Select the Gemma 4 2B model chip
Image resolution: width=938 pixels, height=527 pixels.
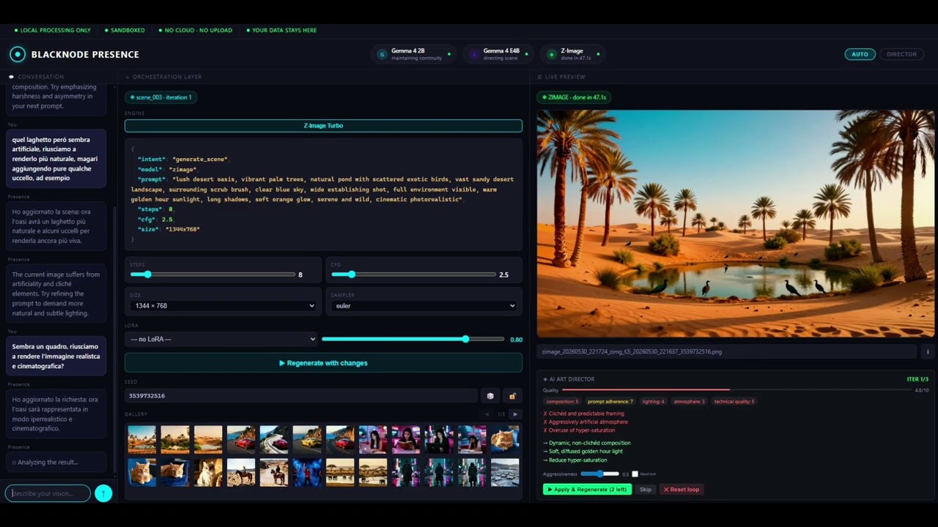tap(413, 54)
